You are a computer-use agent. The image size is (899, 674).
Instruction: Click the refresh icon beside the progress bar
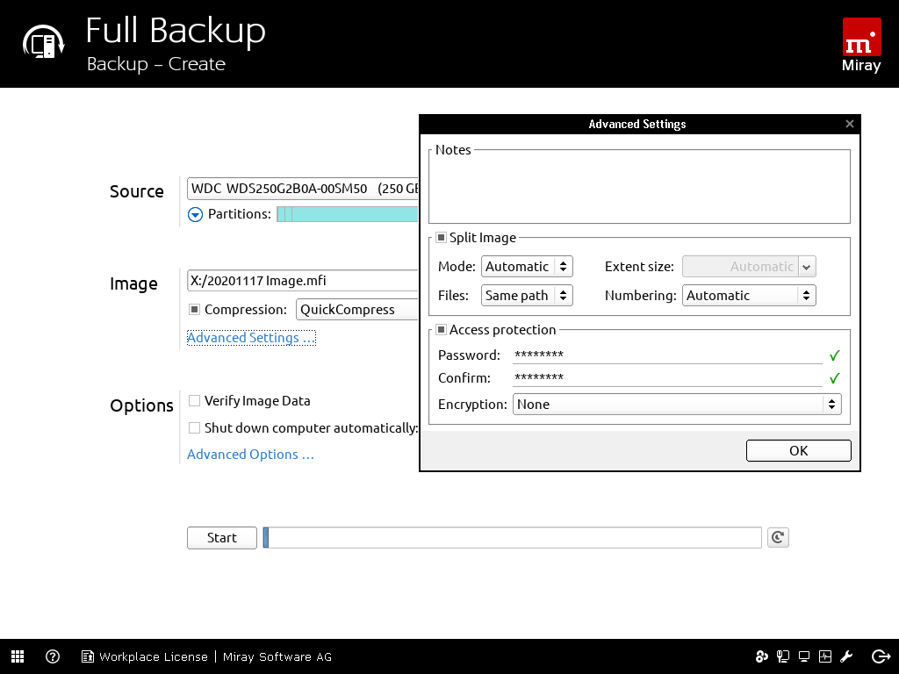(x=777, y=538)
